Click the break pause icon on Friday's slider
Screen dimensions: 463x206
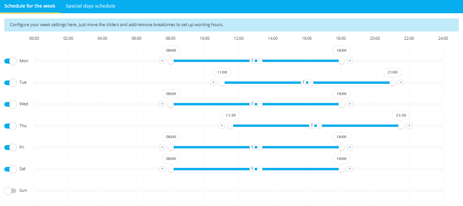click(252, 147)
